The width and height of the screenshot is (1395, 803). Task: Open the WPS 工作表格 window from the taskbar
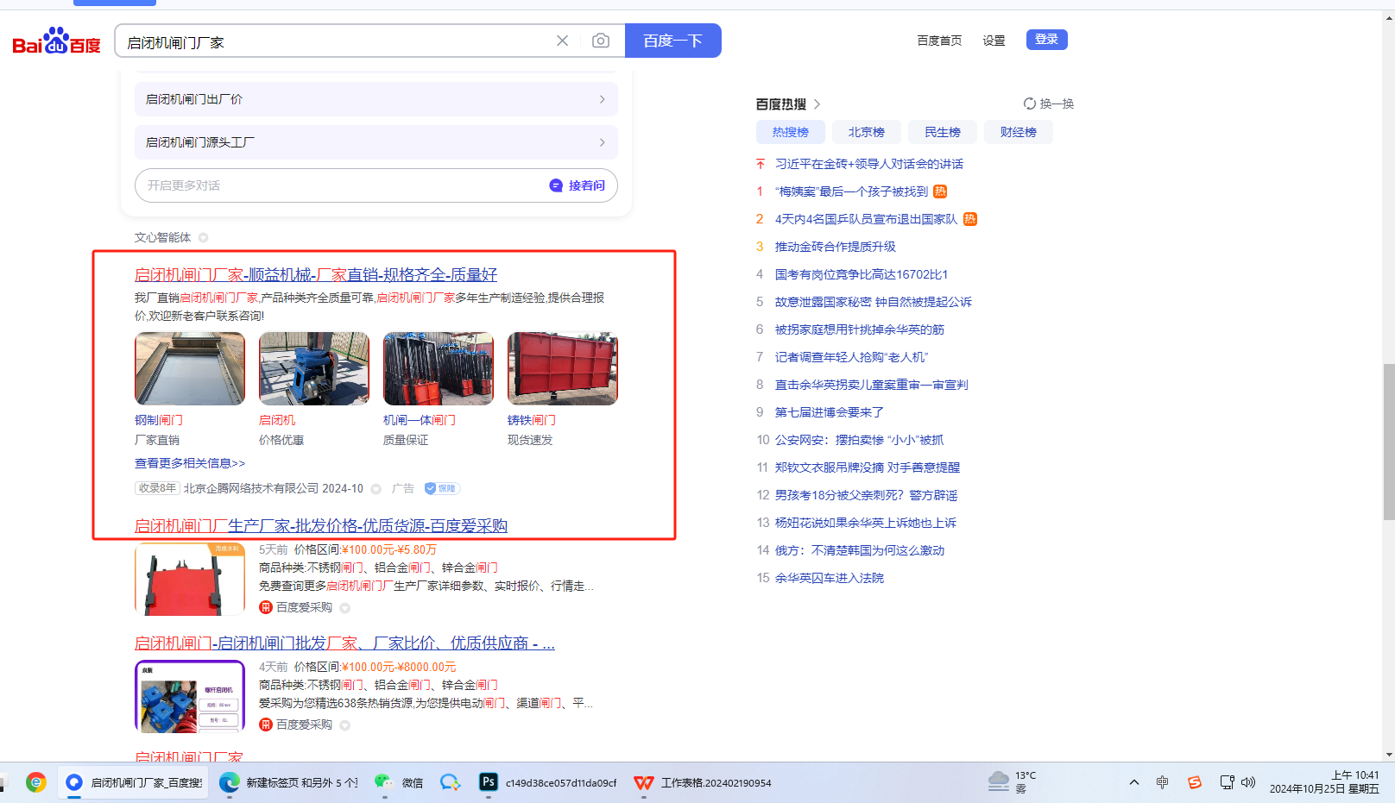(703, 782)
